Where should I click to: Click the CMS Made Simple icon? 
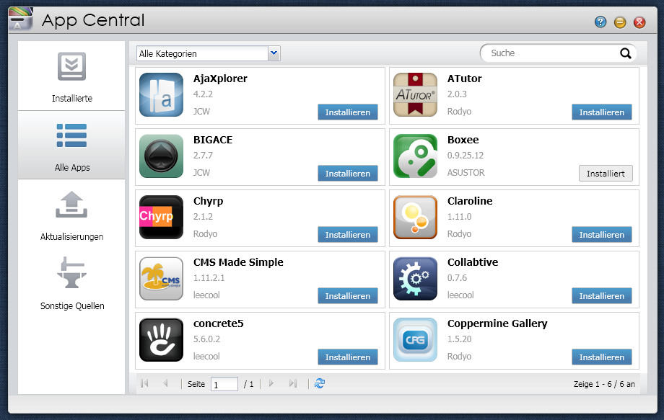161,279
